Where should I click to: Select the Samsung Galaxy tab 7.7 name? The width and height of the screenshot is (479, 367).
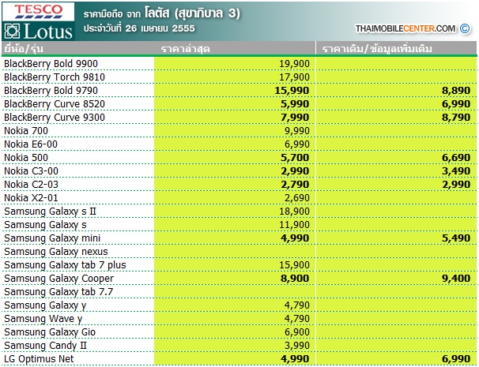point(58,292)
